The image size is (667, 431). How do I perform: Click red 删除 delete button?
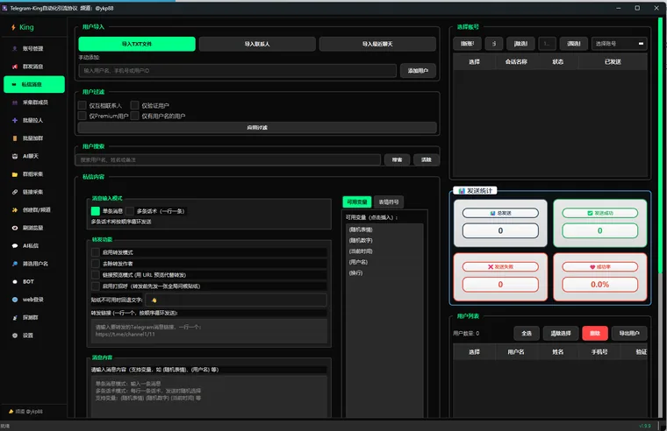pyautogui.click(x=595, y=334)
